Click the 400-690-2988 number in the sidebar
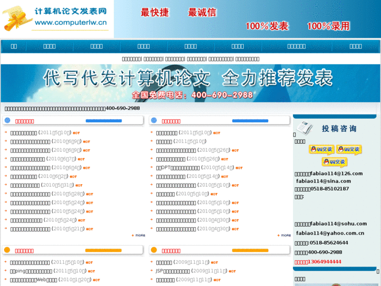The height and width of the screenshot is (286, 381). (325, 252)
